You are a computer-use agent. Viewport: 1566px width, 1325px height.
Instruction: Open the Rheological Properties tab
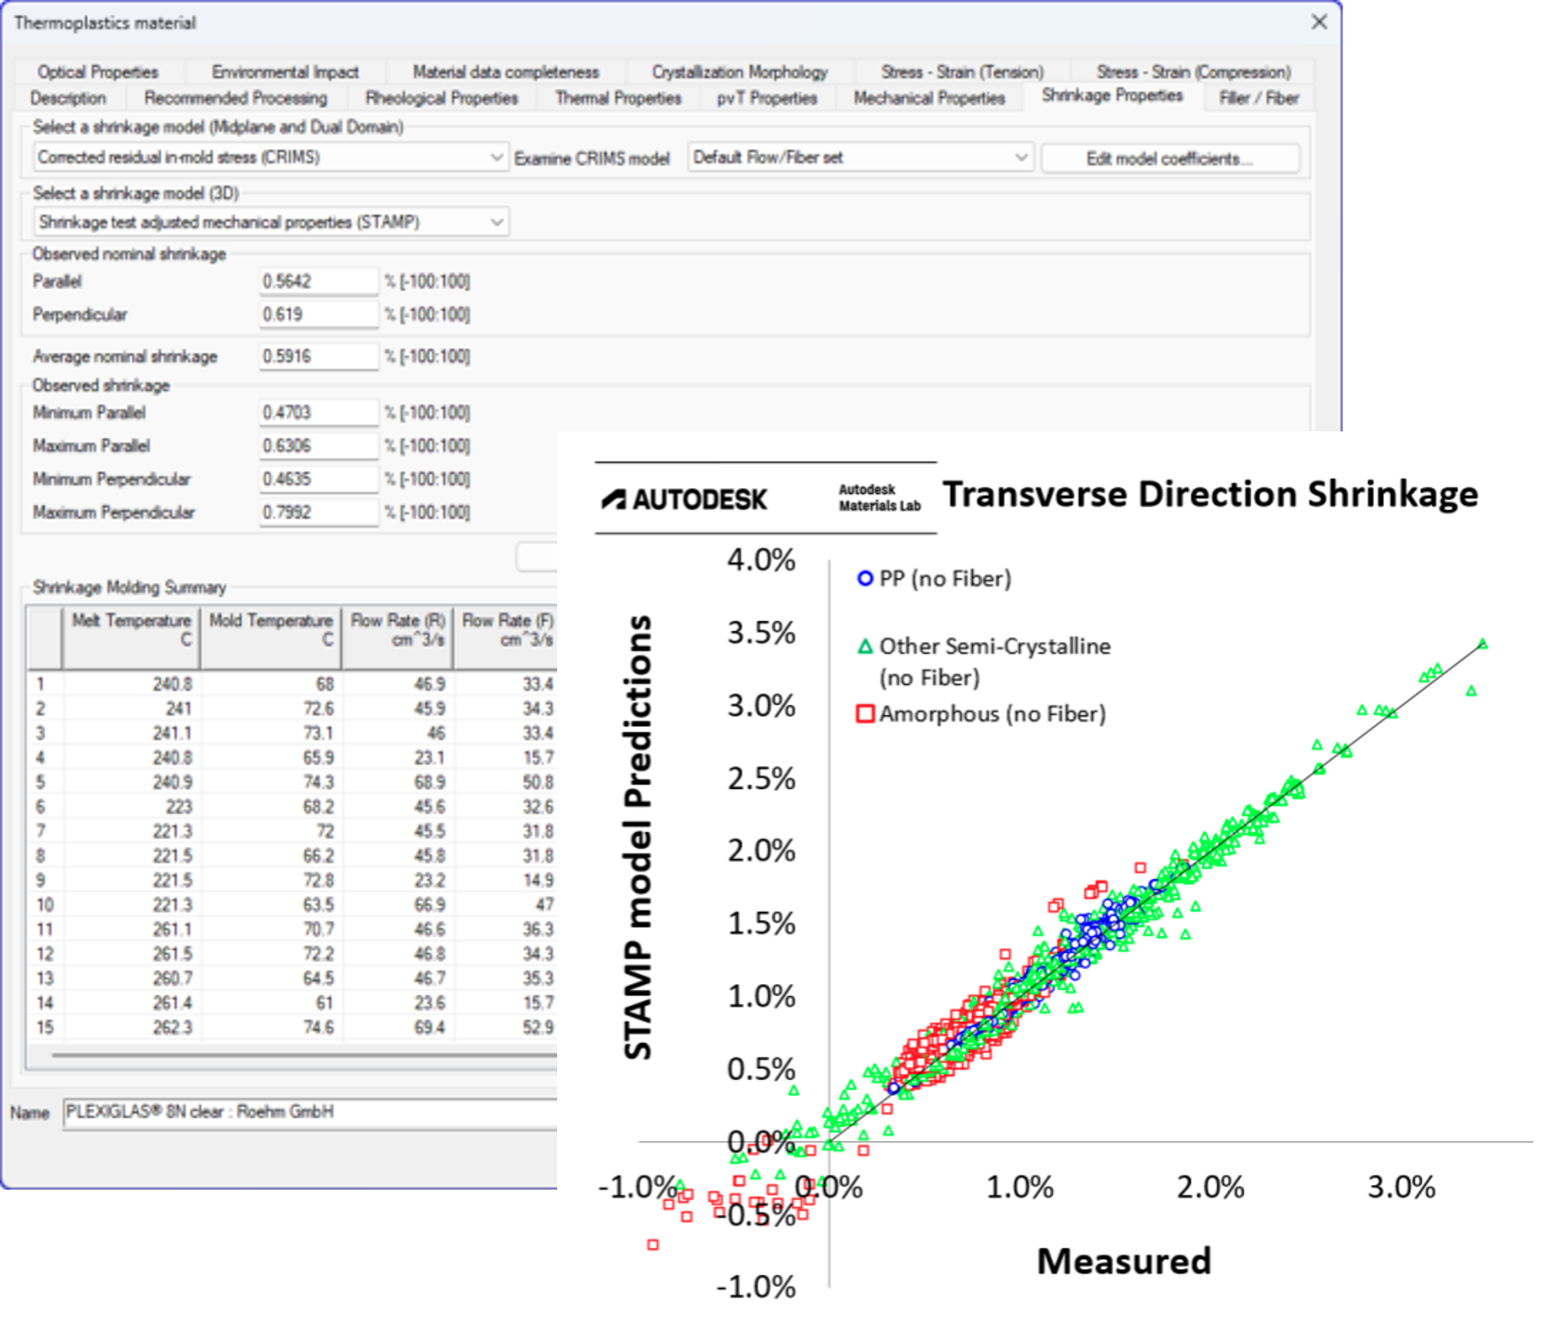[441, 98]
